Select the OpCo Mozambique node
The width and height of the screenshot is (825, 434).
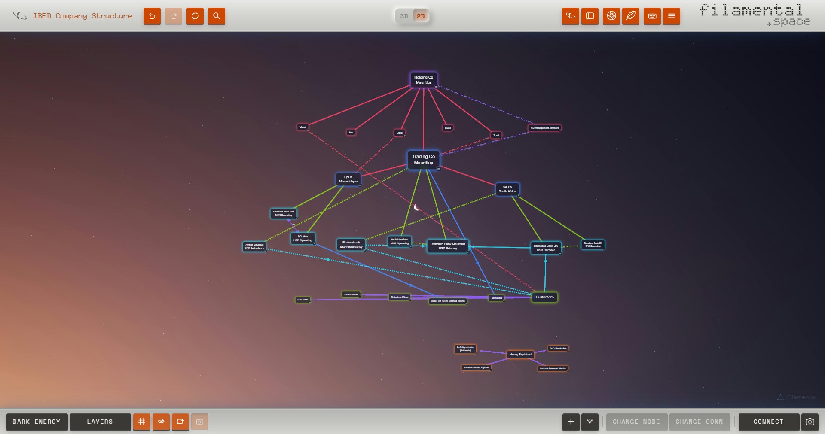tap(348, 179)
